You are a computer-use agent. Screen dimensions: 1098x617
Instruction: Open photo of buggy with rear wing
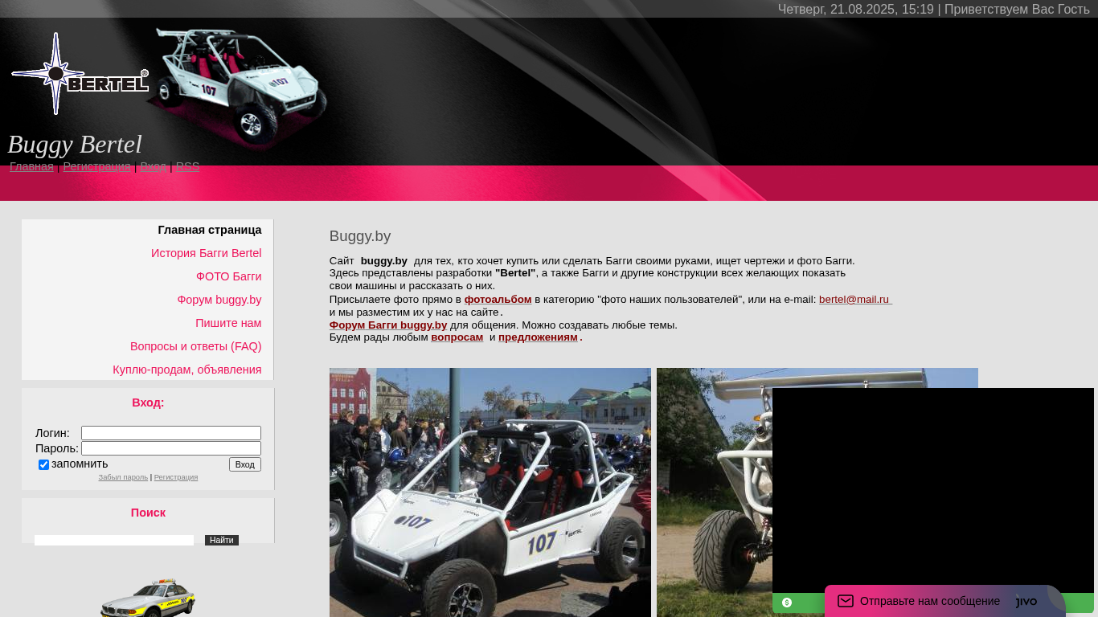point(714,492)
